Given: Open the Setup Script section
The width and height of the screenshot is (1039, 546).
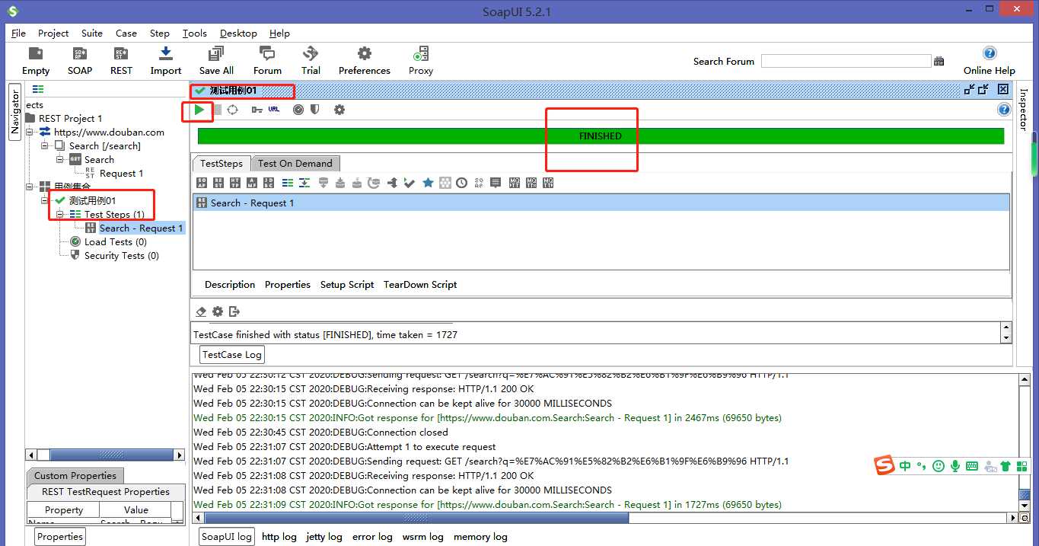Looking at the screenshot, I should [347, 284].
